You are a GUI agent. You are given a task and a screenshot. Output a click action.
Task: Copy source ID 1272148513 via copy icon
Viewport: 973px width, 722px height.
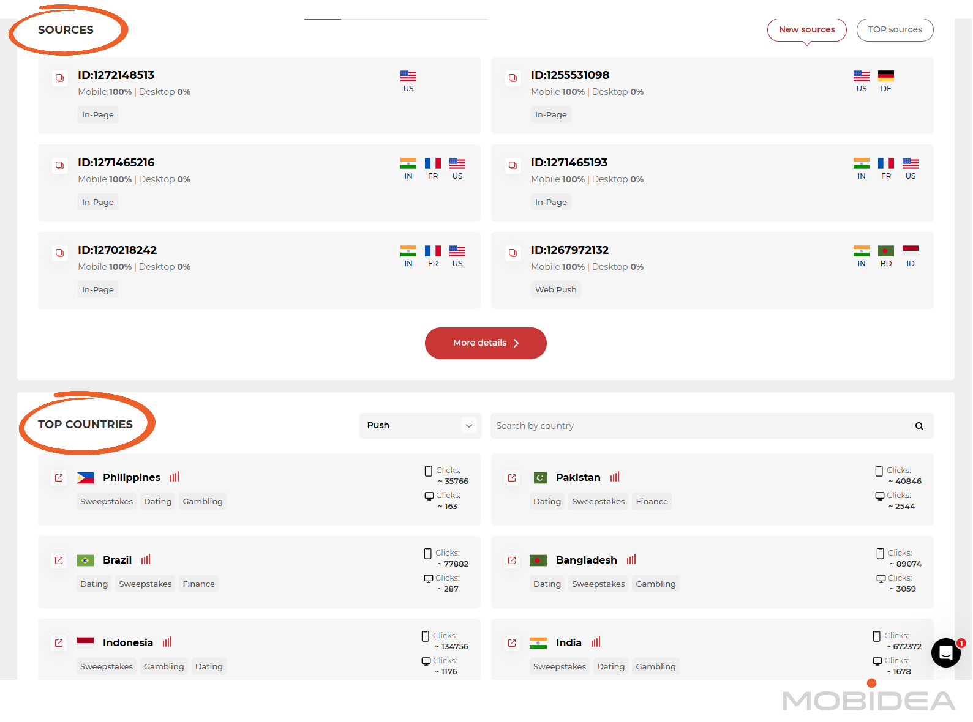59,78
